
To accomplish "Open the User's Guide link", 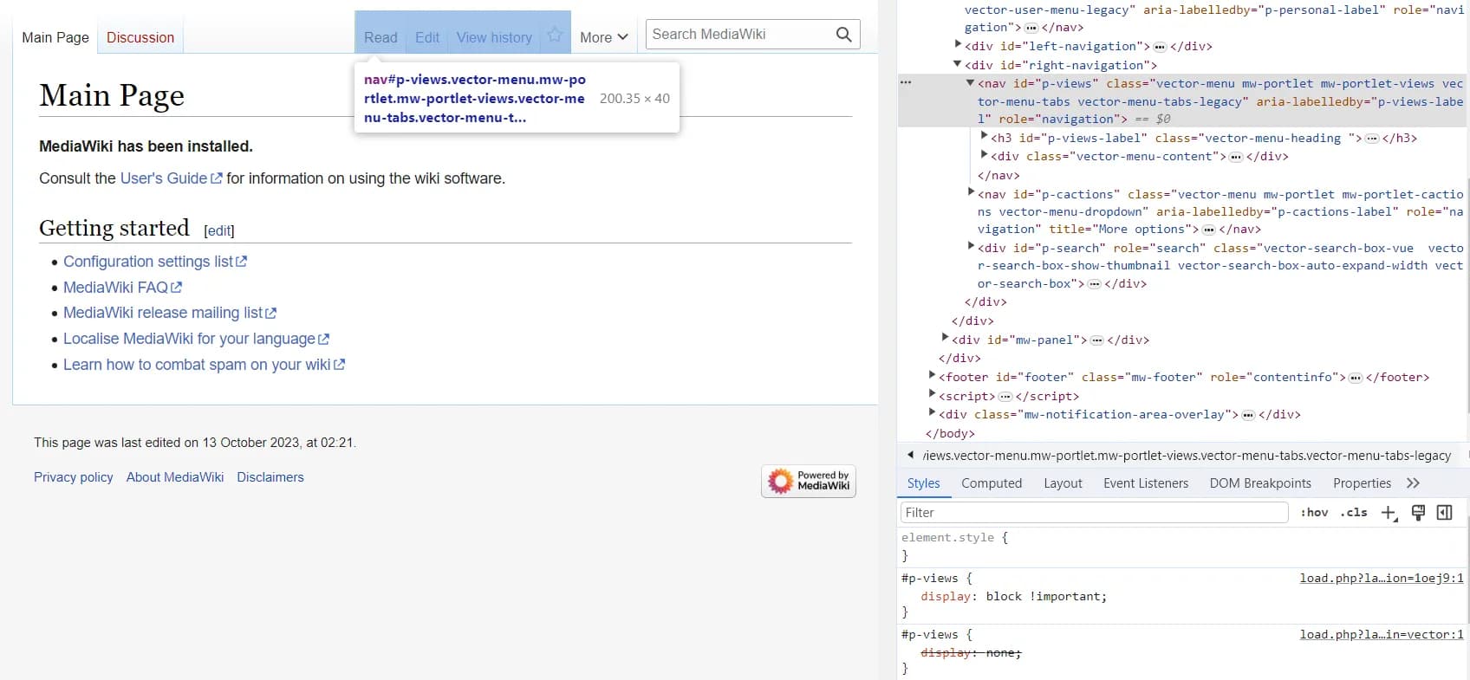I will 171,178.
